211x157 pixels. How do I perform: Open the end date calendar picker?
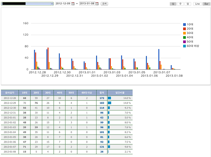pos(97,4)
